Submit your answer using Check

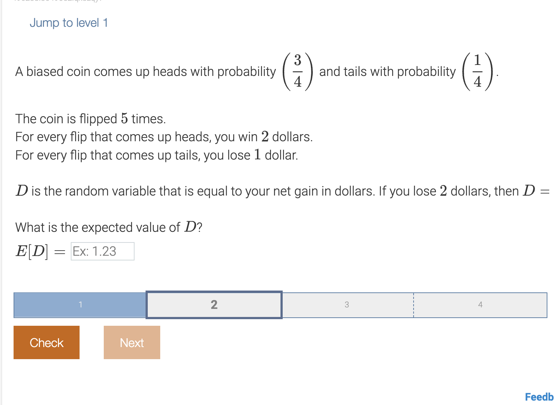coord(46,342)
